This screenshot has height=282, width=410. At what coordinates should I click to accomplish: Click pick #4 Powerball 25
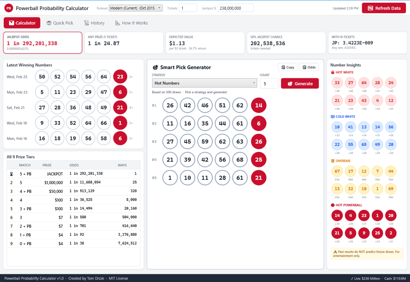259,160
